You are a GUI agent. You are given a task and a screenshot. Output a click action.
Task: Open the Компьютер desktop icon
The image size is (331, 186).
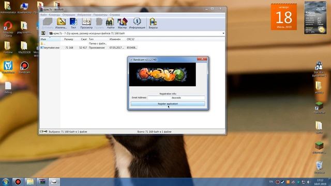(x=24, y=8)
